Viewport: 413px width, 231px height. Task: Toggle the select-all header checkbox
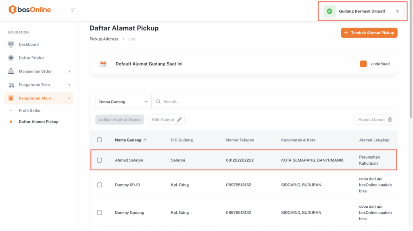click(100, 140)
